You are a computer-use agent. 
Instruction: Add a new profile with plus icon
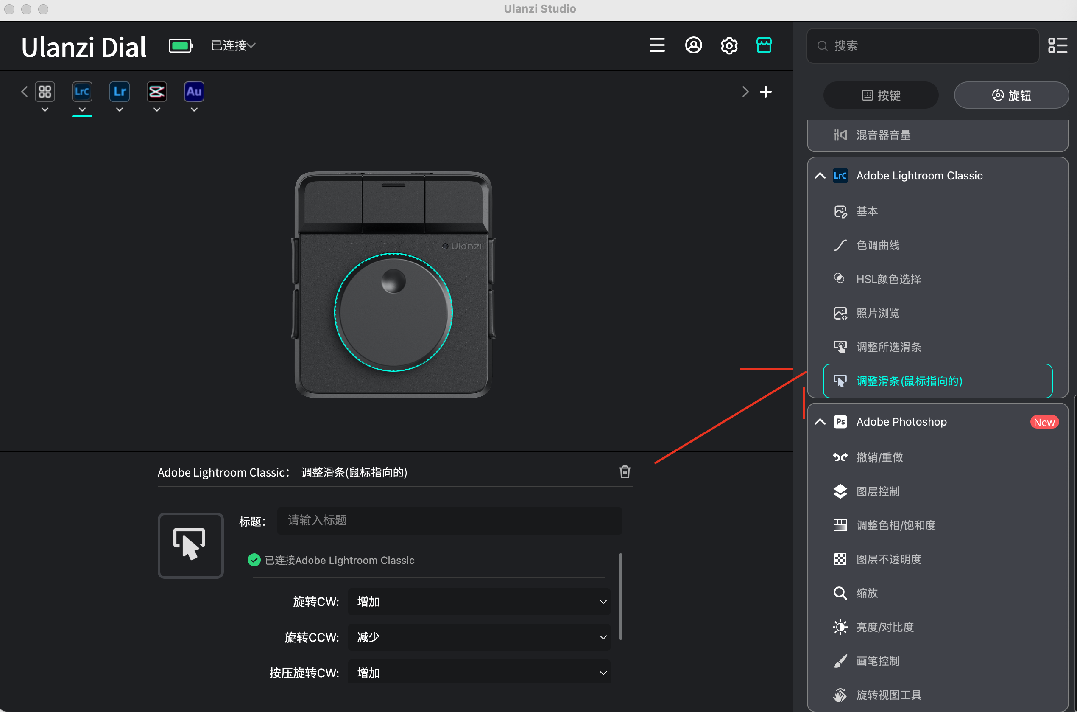point(765,92)
